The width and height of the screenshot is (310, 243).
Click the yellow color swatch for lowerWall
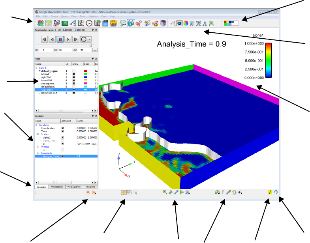(x=85, y=80)
